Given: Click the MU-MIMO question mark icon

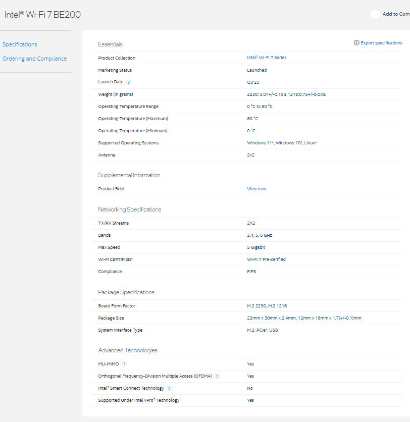Looking at the screenshot, I should 124,364.
